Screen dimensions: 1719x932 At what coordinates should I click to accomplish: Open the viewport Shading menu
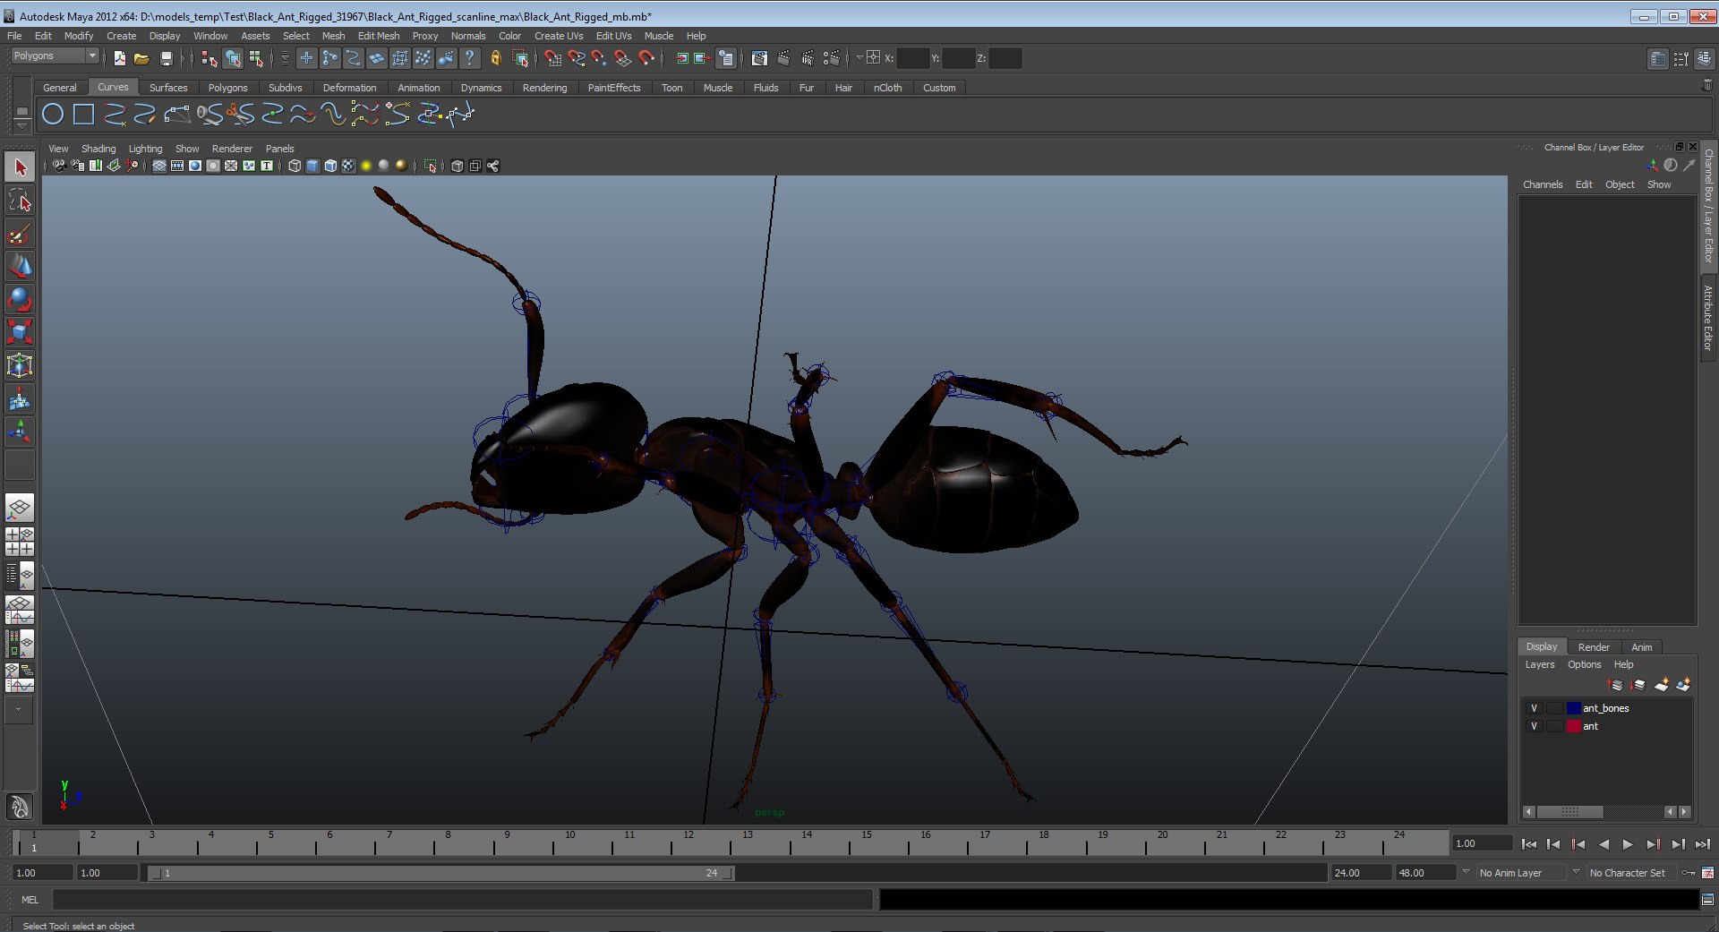tap(98, 149)
